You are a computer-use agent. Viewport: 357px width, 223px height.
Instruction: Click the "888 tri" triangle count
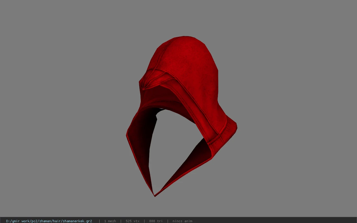[156, 221]
